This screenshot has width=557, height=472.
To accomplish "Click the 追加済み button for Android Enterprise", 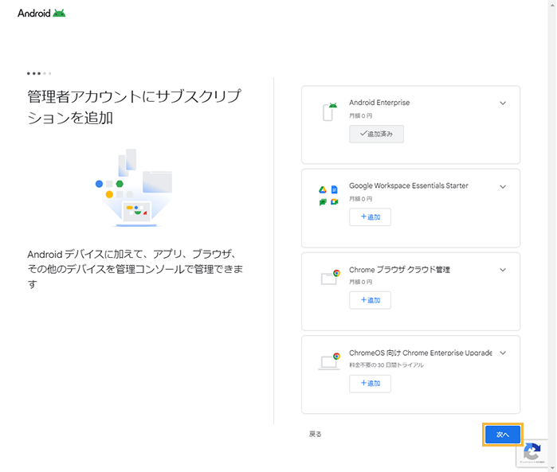I will click(x=376, y=134).
